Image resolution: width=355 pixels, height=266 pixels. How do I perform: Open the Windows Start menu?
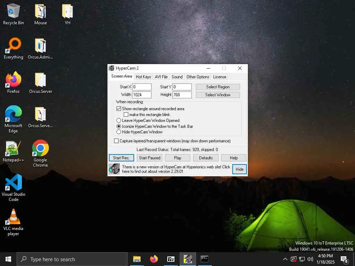coord(8,259)
